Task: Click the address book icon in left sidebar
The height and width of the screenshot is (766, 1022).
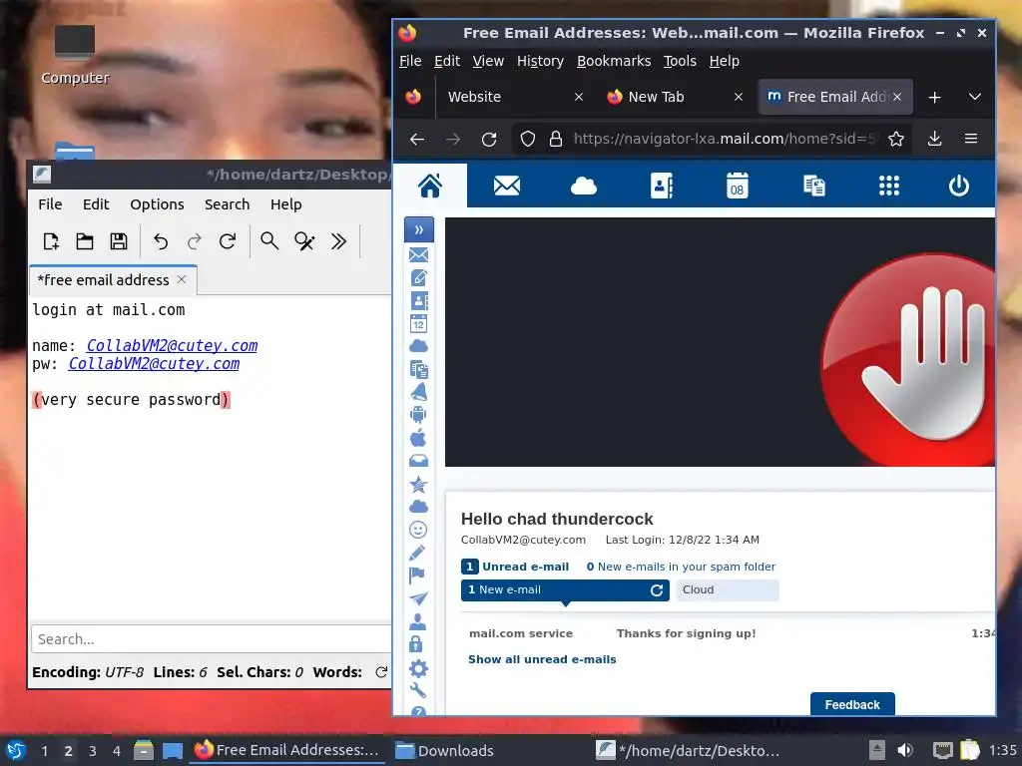Action: 418,301
